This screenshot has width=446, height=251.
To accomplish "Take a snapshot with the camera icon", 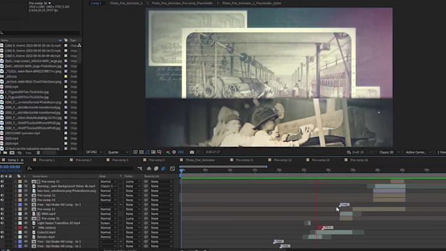I will [x=192, y=152].
